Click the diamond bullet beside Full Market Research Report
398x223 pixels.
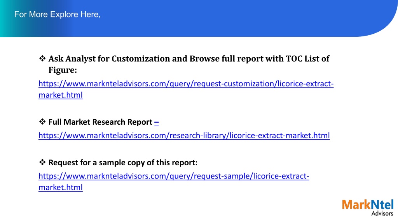tap(42, 122)
